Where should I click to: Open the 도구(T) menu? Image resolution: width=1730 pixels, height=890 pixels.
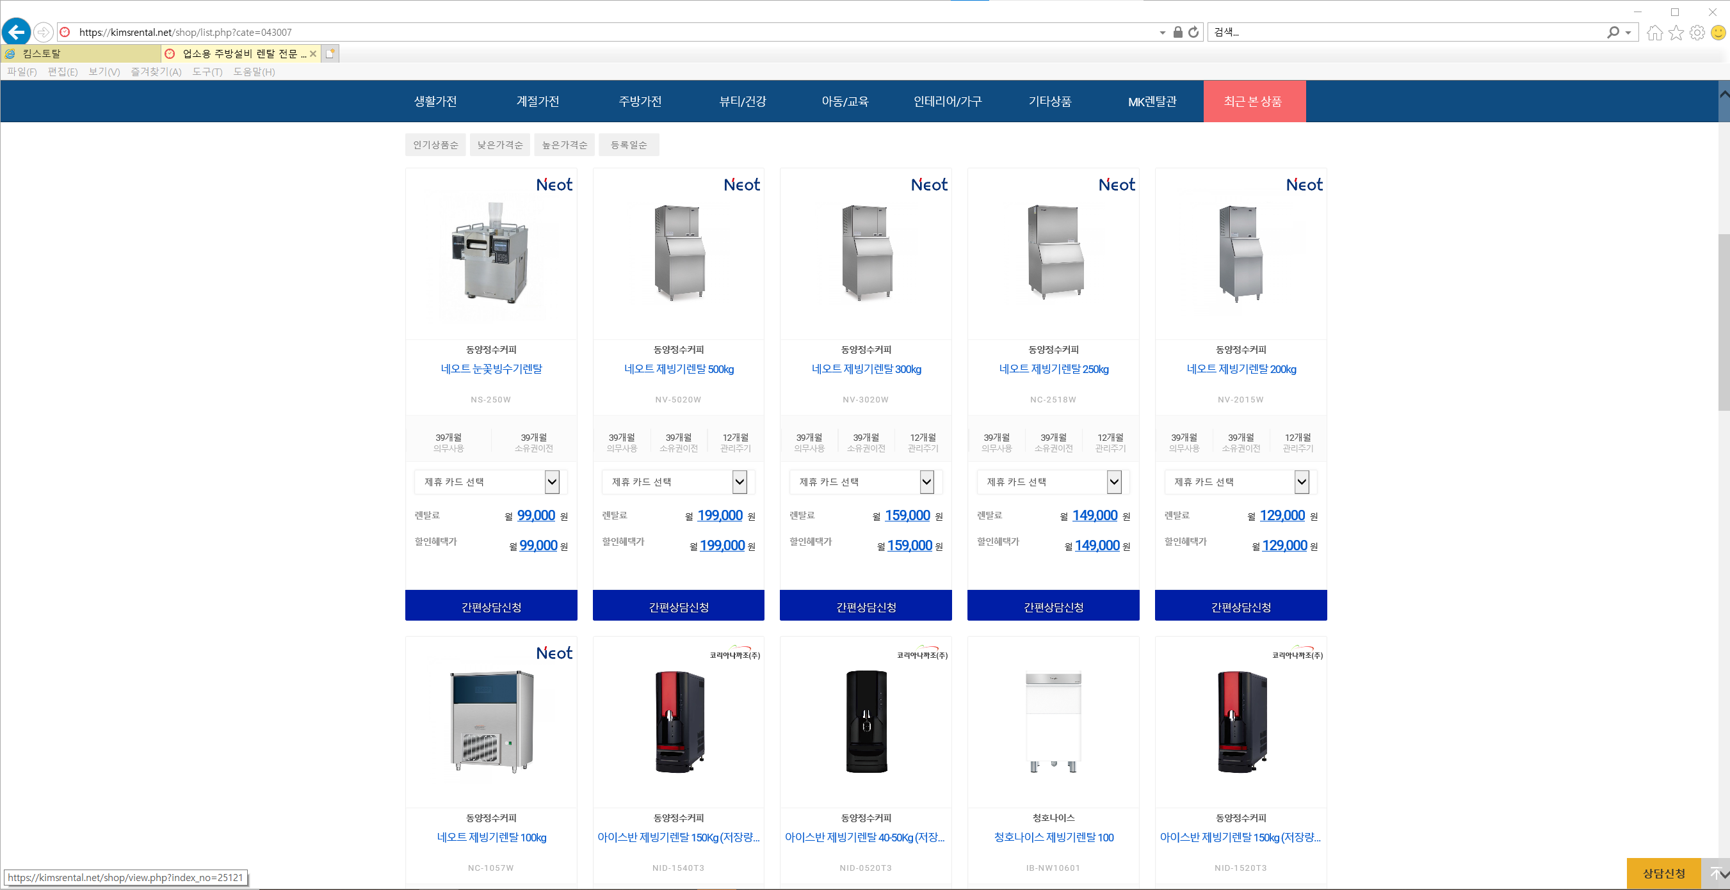point(207,72)
